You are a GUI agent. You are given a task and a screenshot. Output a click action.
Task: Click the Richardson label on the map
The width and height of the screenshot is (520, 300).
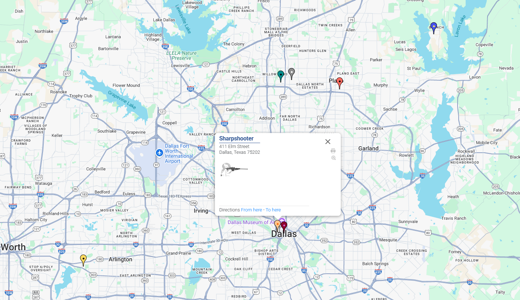pyautogui.click(x=319, y=127)
